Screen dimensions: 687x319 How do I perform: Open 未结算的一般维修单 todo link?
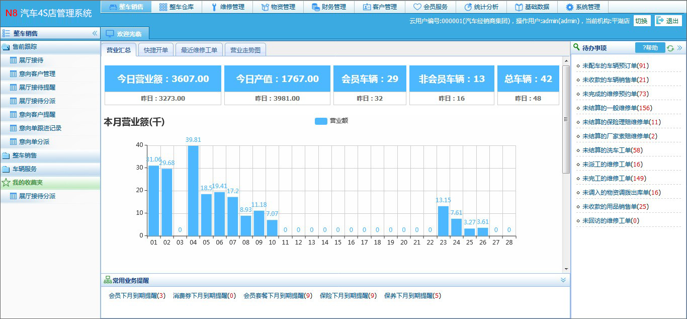617,108
